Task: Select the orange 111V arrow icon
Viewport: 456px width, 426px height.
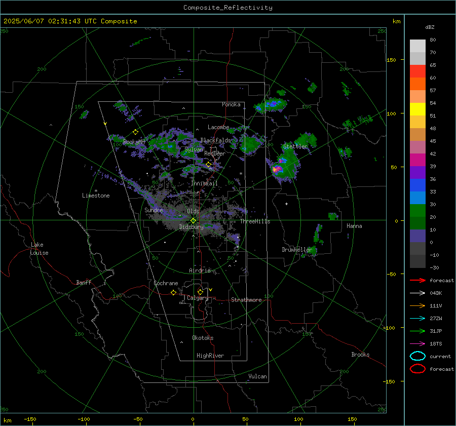Action: (x=417, y=305)
